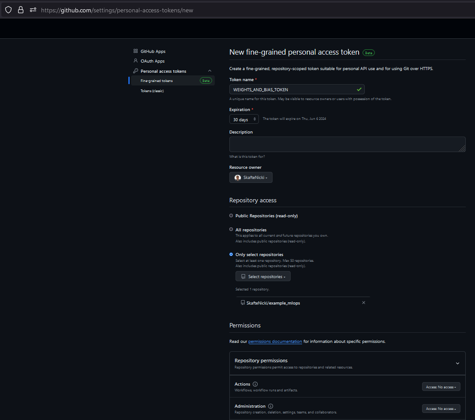Click the 'What is this token for?' hint
Screen dimensions: 475x420
(x=247, y=156)
